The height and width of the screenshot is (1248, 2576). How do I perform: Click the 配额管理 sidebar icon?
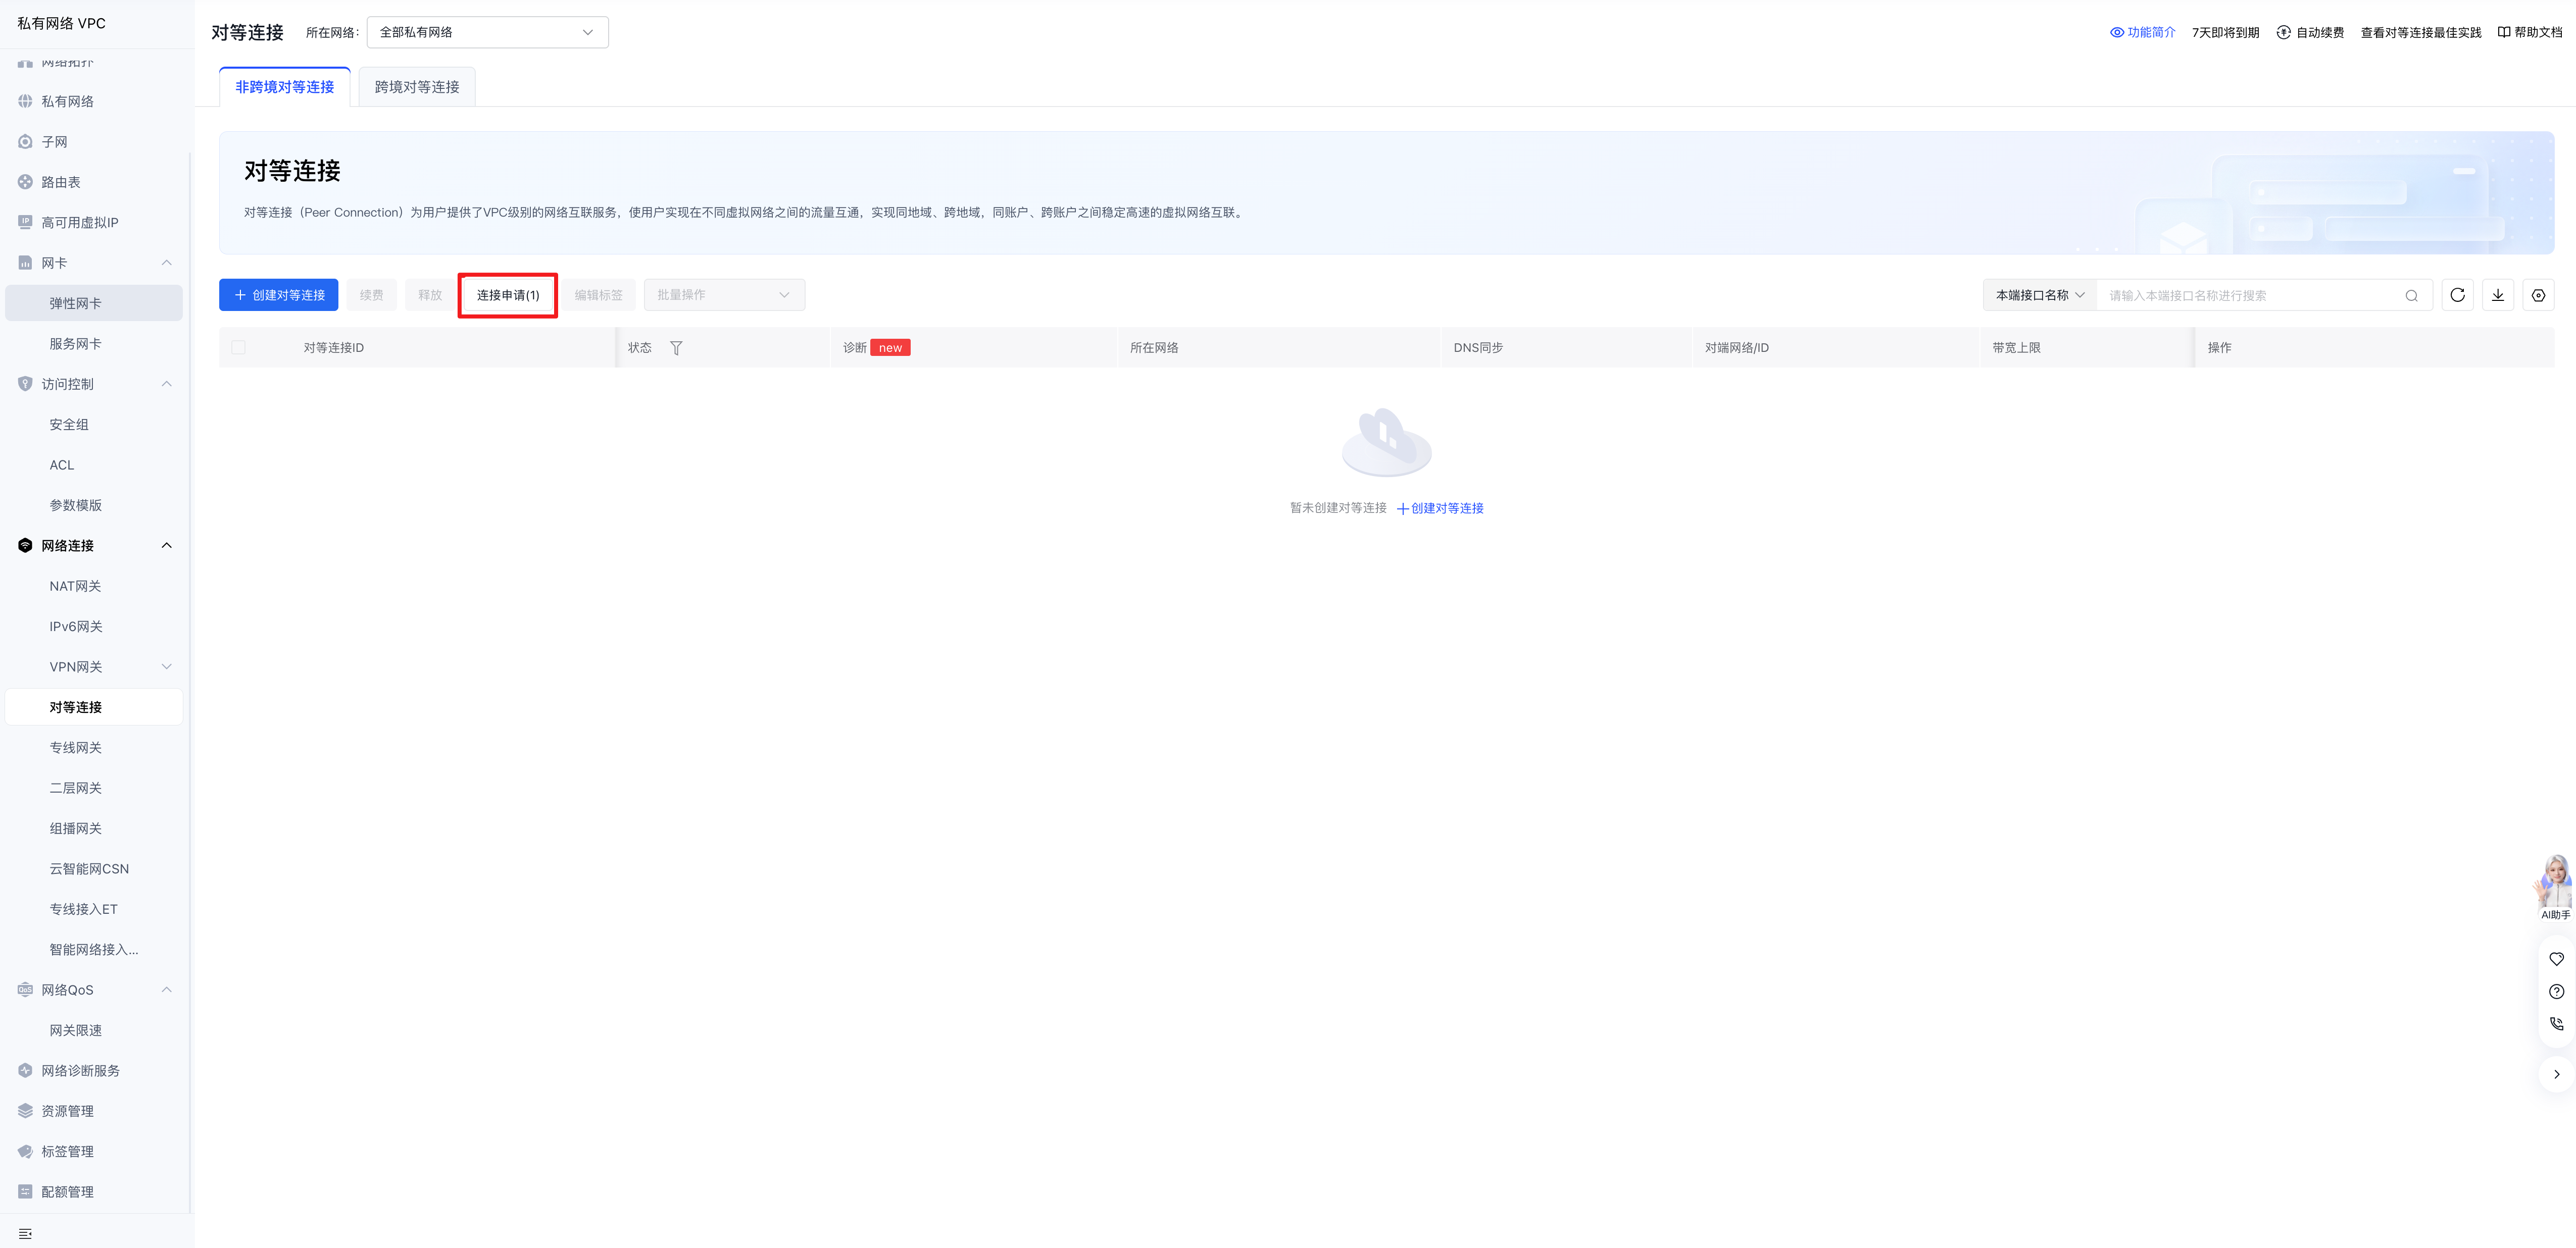25,1191
